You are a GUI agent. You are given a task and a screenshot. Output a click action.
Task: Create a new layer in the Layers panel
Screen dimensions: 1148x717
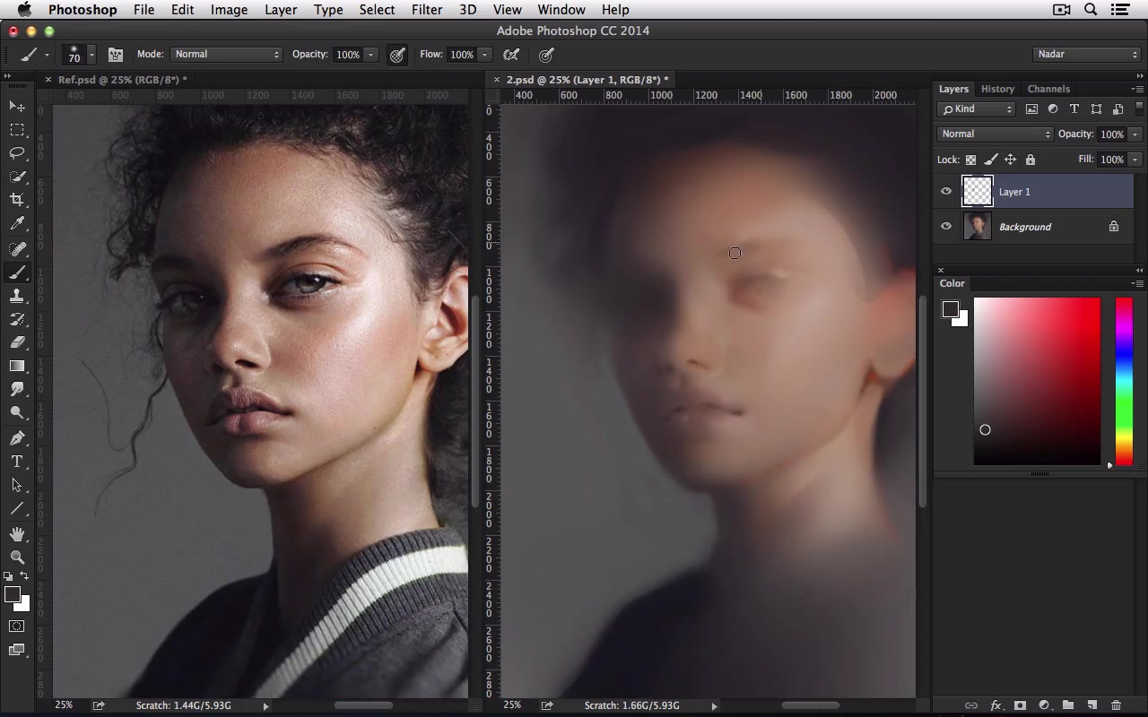[1092, 705]
